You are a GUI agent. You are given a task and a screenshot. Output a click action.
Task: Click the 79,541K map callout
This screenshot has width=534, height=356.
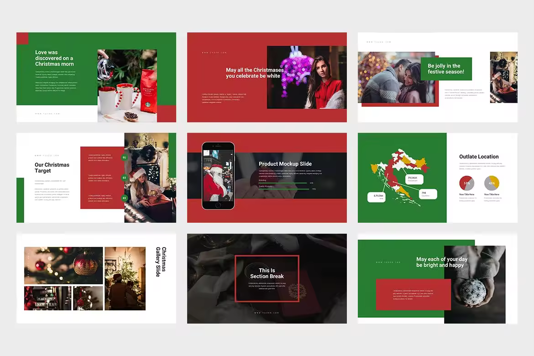[414, 179]
